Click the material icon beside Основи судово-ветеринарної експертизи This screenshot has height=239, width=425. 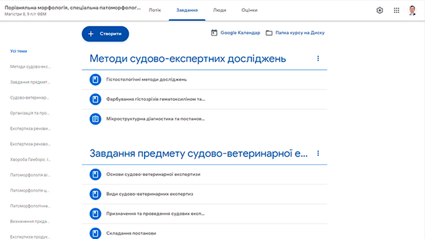96,174
